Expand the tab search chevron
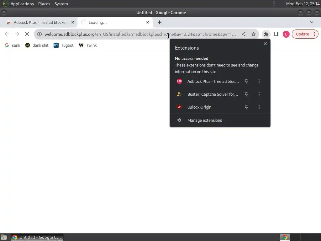Image resolution: width=321 pixels, height=241 pixels. [x=311, y=22]
